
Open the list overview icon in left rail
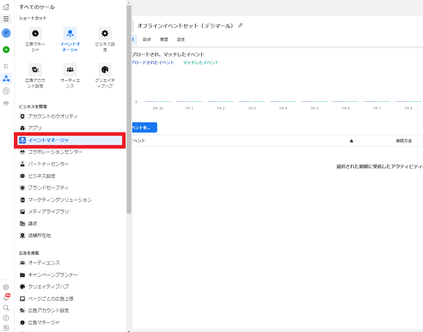pyautogui.click(x=6, y=66)
